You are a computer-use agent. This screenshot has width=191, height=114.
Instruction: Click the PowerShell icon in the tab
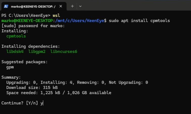6,6
